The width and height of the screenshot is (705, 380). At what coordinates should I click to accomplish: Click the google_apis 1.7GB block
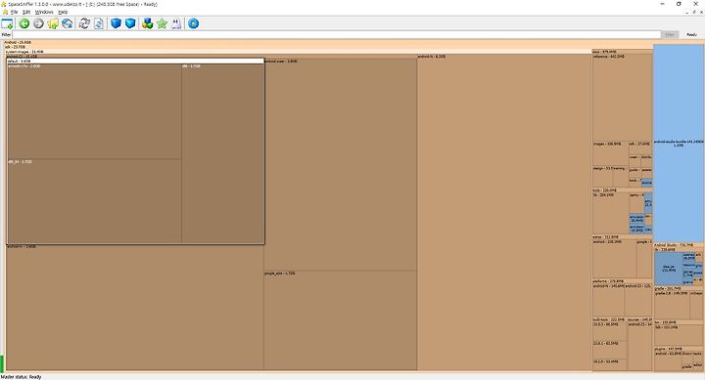(x=340, y=320)
